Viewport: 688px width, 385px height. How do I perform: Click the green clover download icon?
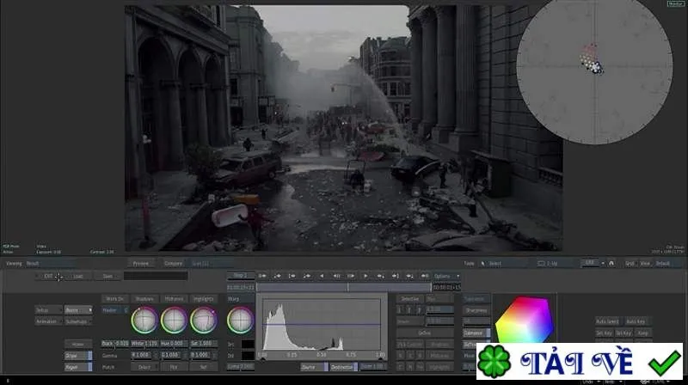tap(494, 362)
